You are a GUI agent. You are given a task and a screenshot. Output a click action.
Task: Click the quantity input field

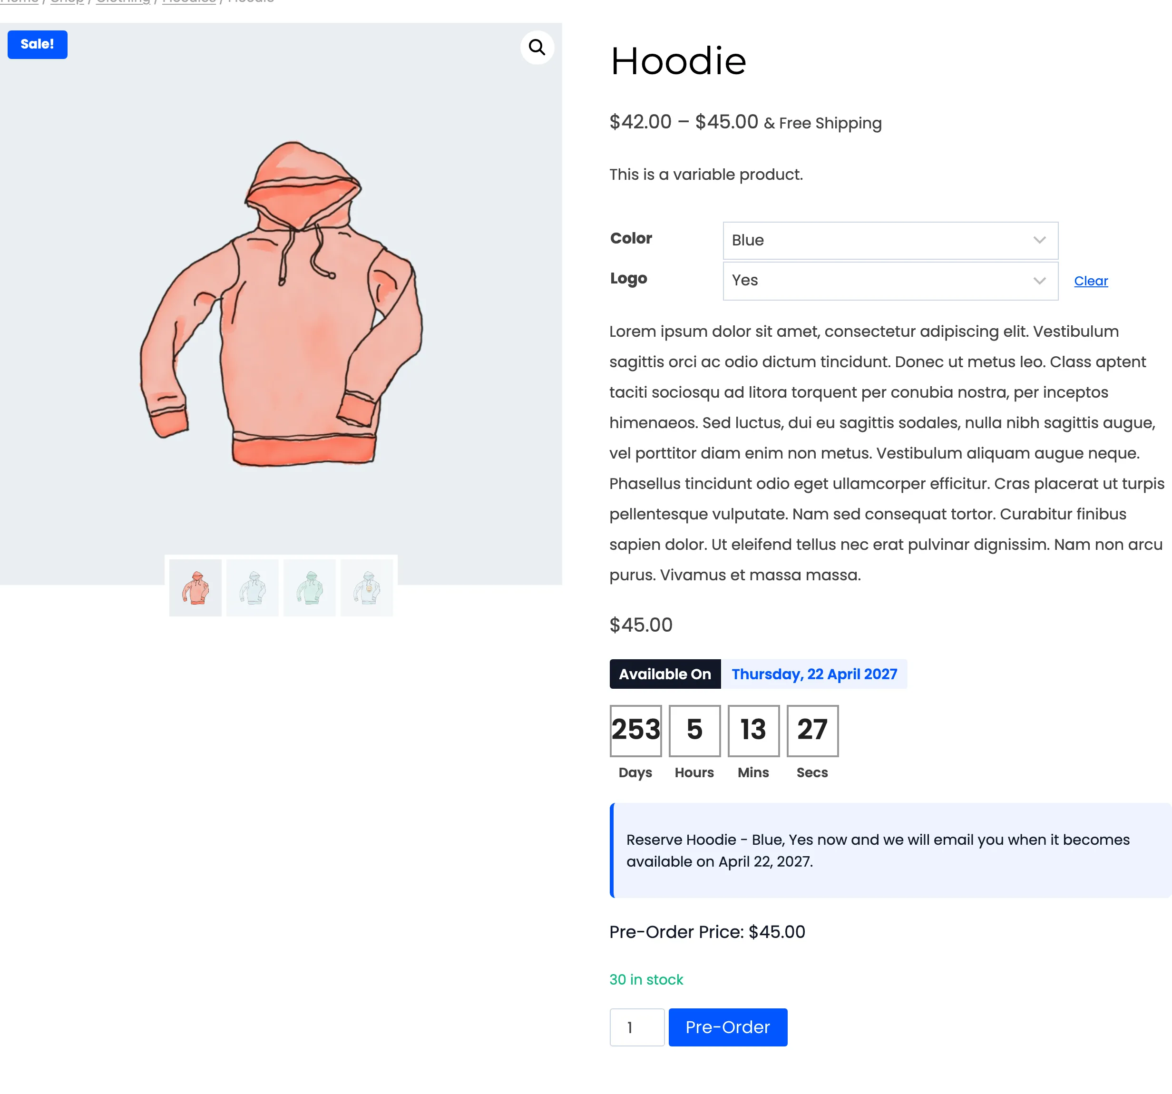click(637, 1027)
